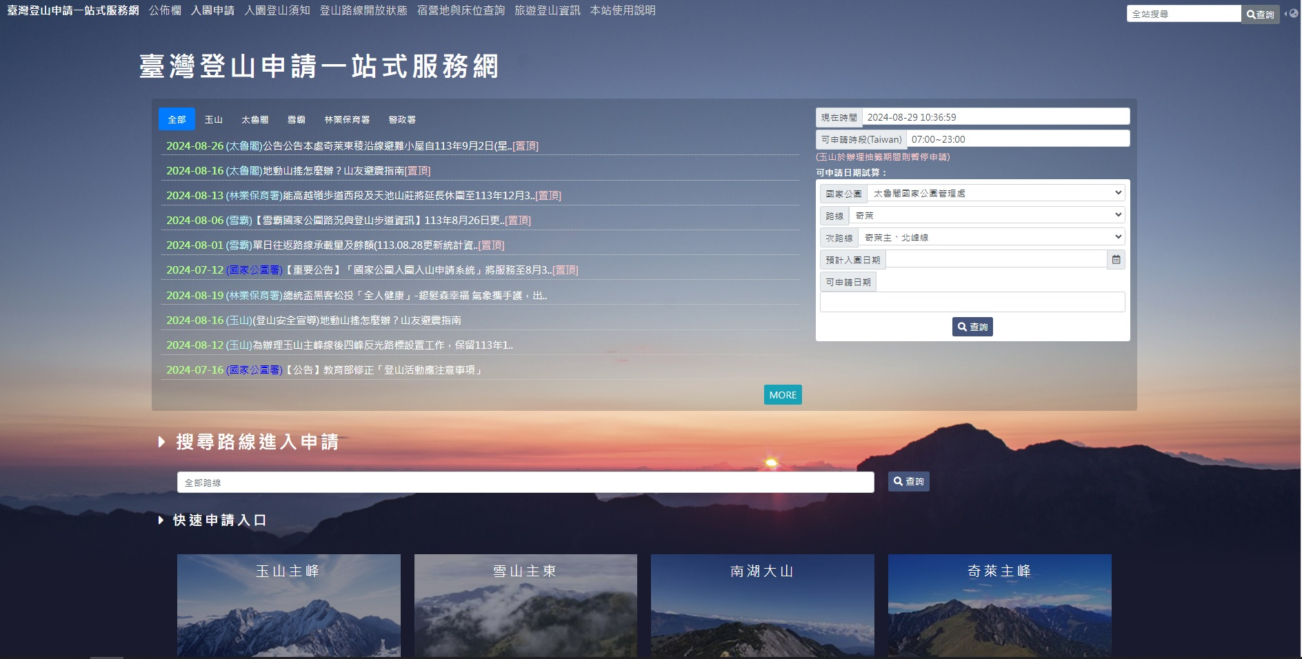This screenshot has width=1302, height=659.
Task: Click the site search 查詢 magnifier button
Action: pyautogui.click(x=1260, y=14)
